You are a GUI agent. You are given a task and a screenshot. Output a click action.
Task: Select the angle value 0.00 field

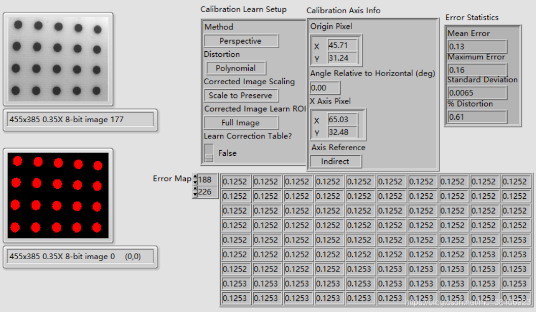click(325, 88)
